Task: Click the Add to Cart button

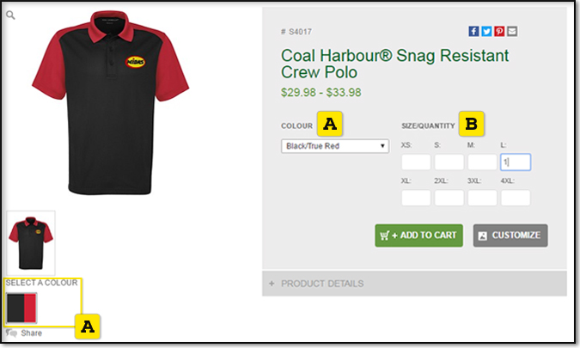Action: click(419, 235)
